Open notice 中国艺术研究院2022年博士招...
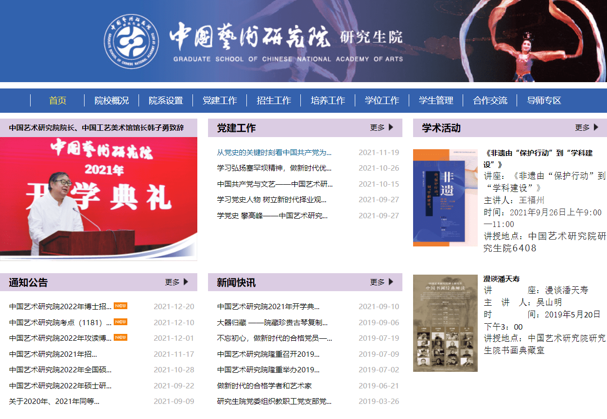The height and width of the screenshot is (419, 607). pyautogui.click(x=60, y=307)
